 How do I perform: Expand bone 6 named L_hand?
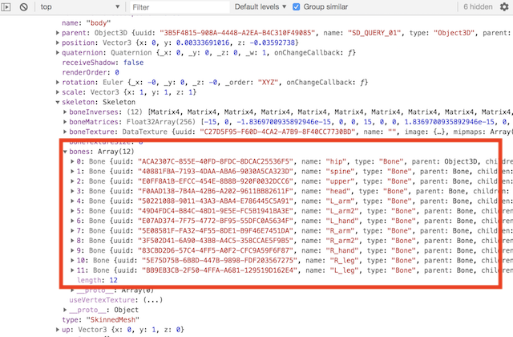point(73,221)
